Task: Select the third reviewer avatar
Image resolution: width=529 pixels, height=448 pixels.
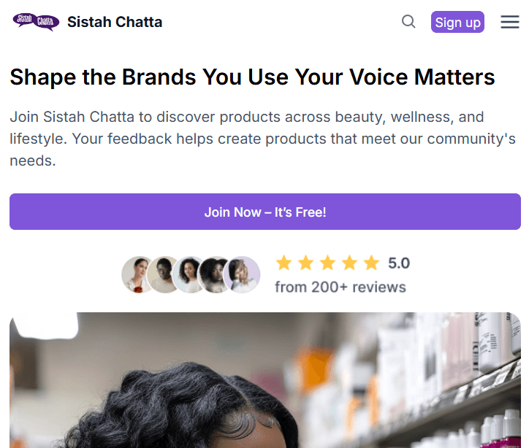Action: 189,274
